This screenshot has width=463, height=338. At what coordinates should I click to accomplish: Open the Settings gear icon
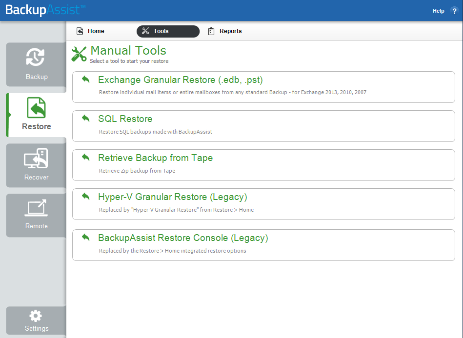click(x=36, y=316)
